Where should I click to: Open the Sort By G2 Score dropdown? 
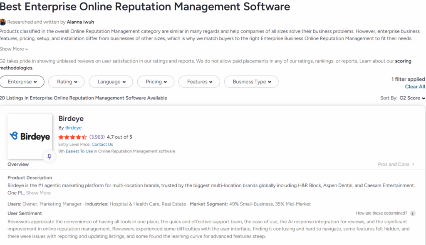point(412,98)
